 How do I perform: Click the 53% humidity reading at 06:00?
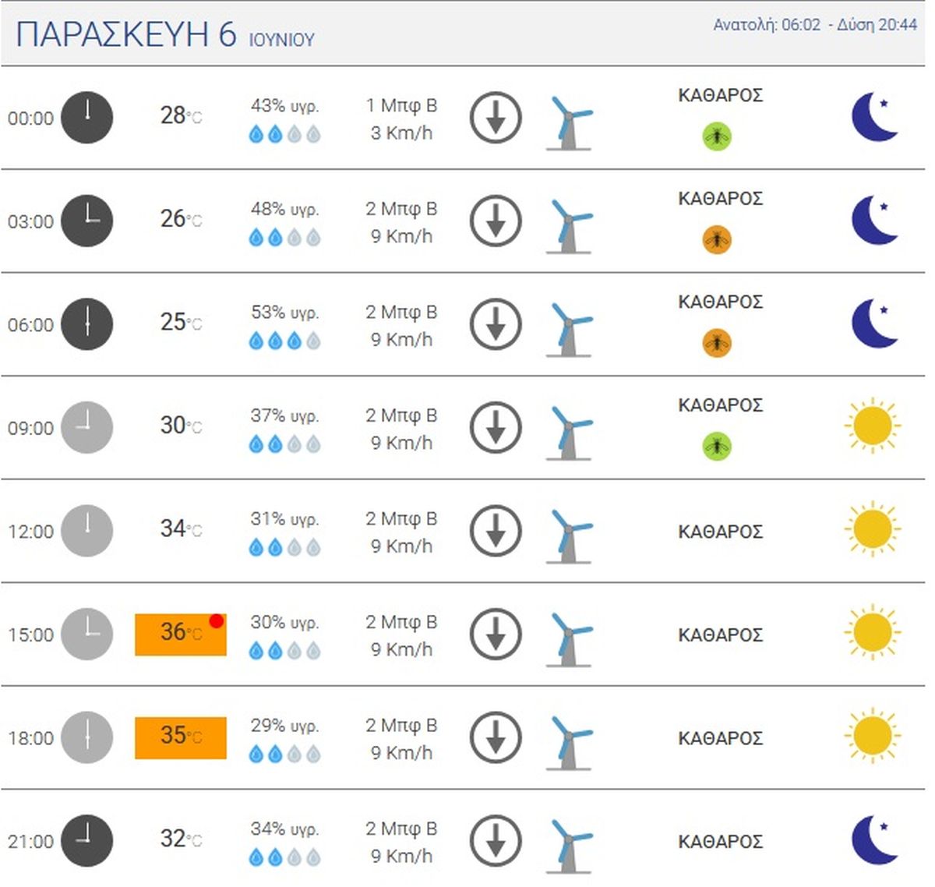284,313
